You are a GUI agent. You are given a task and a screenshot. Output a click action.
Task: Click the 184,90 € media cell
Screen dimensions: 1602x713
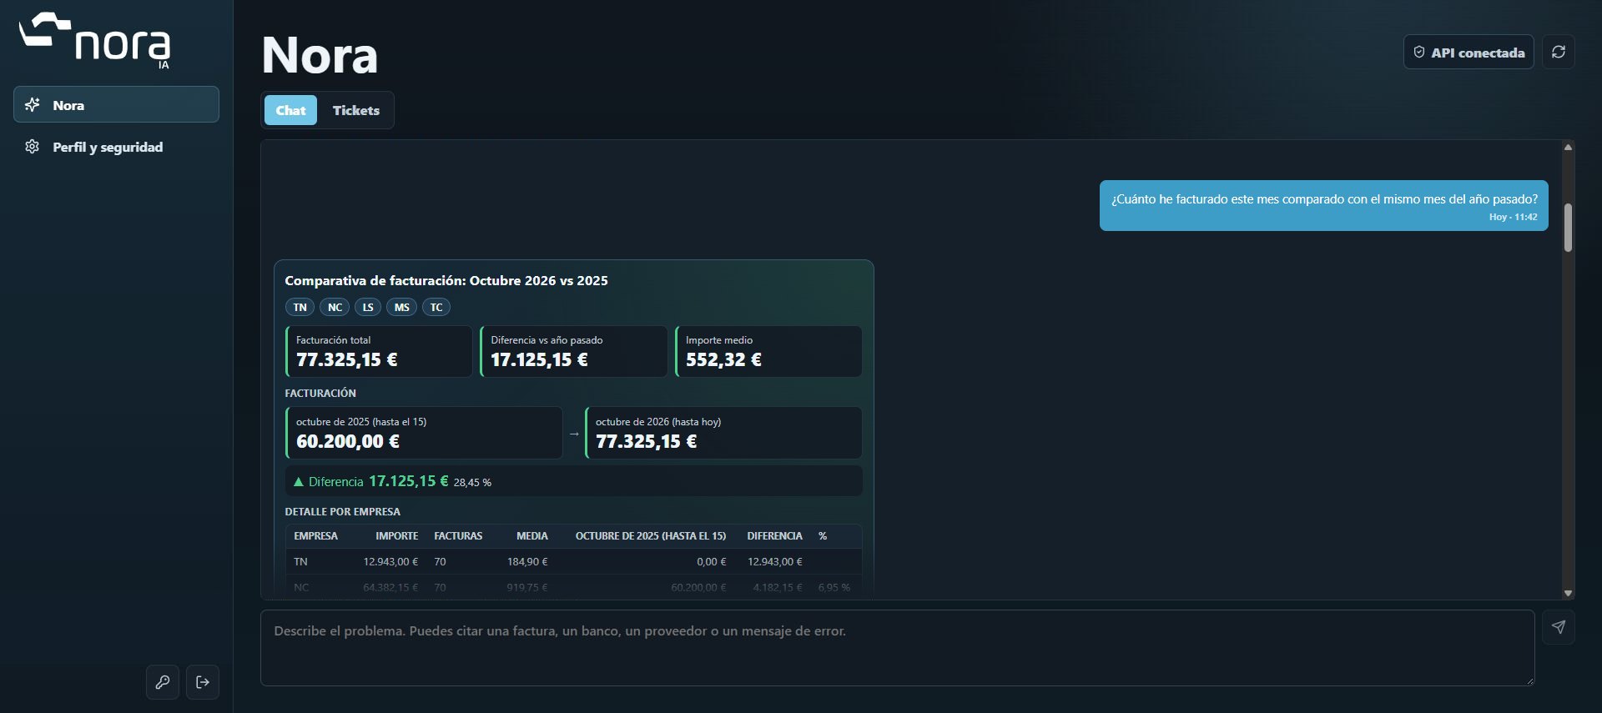527,562
